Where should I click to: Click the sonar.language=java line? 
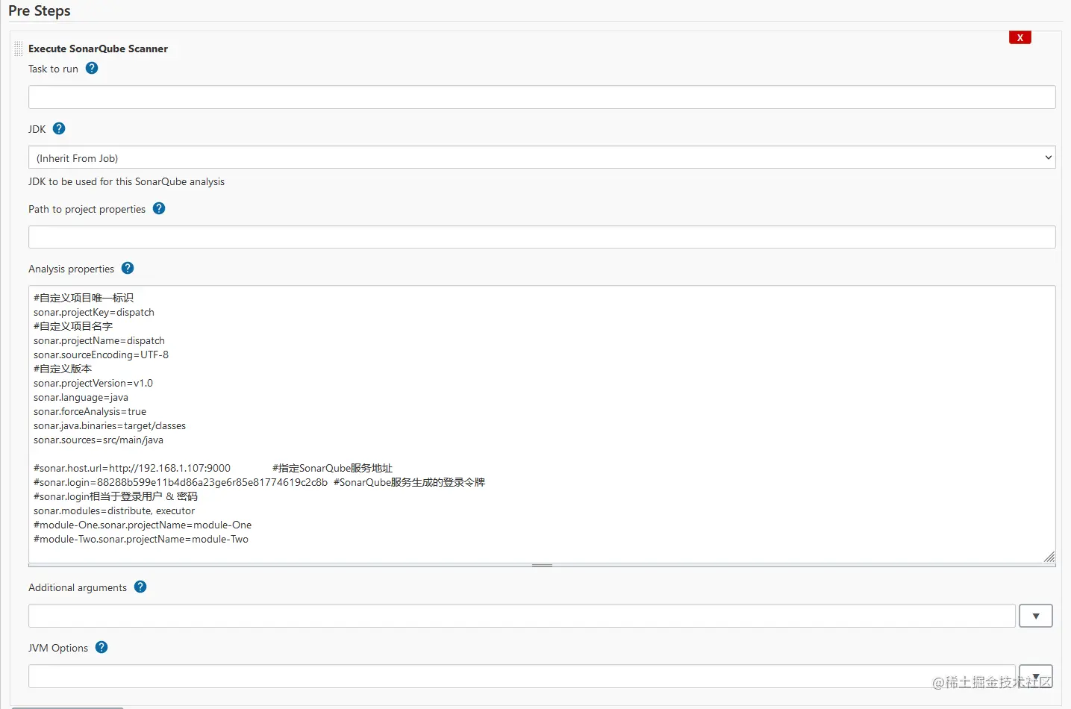click(x=81, y=397)
